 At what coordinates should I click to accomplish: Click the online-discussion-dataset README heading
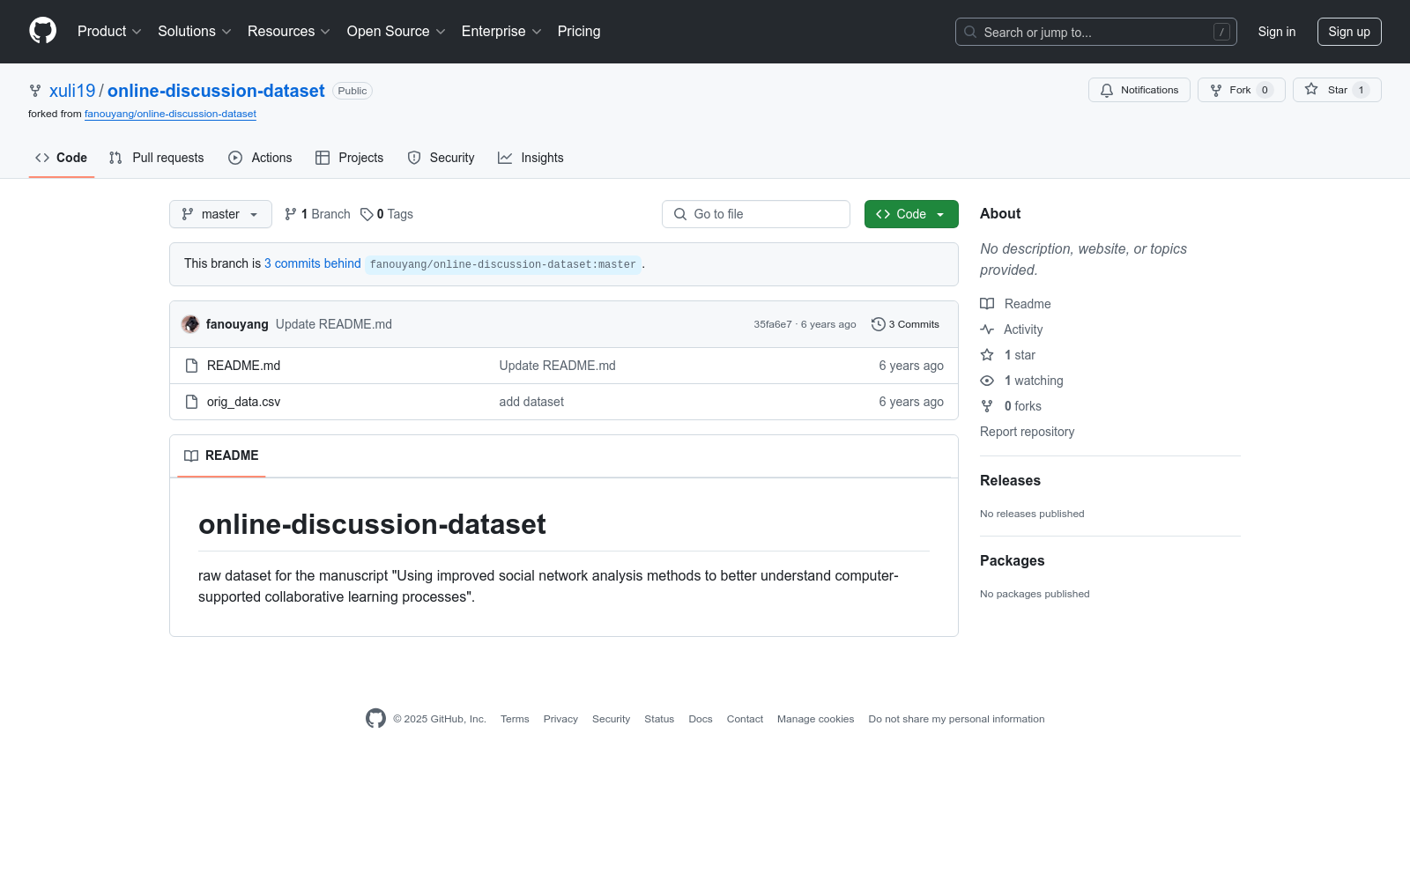coord(372,524)
